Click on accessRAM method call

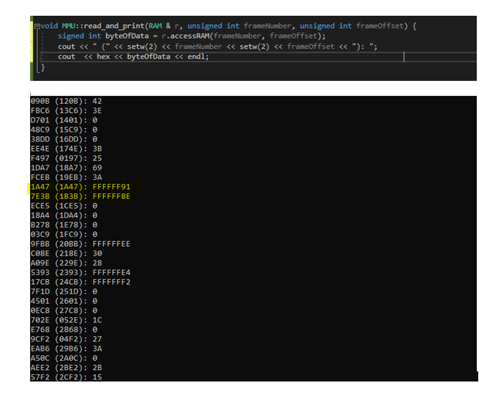pyautogui.click(x=190, y=36)
